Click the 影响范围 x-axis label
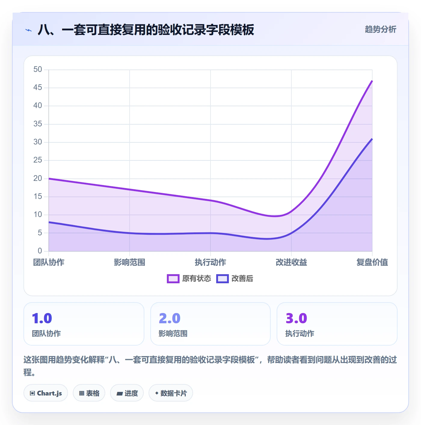Screen dimensions: 421x425 pos(130,262)
